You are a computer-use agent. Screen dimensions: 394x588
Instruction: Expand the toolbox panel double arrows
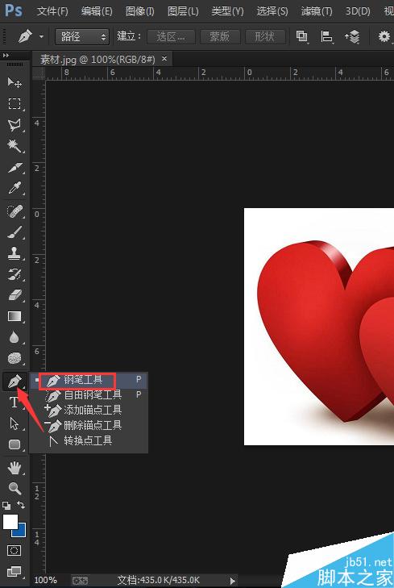tap(6, 56)
